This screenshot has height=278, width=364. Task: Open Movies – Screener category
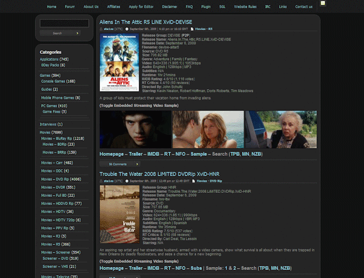pos(56,253)
